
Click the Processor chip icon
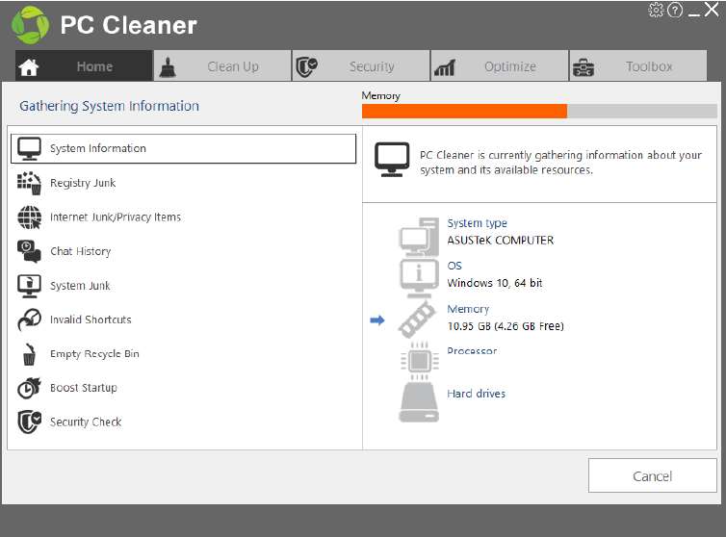coord(420,361)
